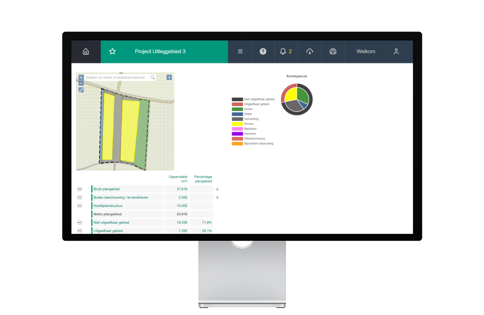This screenshot has width=484, height=315.
Task: Click the cloud download icon
Action: click(x=310, y=51)
